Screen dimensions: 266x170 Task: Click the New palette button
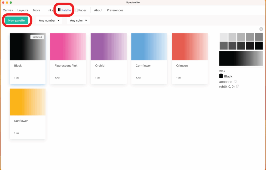(x=16, y=21)
